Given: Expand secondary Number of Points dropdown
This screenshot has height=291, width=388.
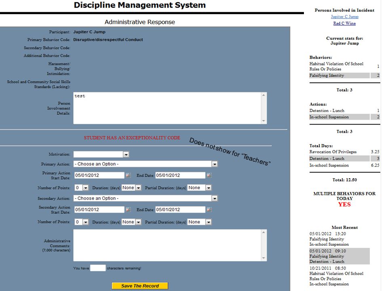Looking at the screenshot, I should coord(86,222).
